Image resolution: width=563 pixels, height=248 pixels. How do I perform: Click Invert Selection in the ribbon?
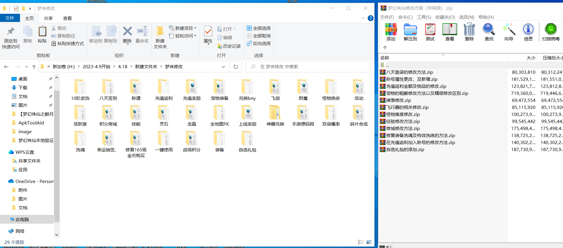click(x=259, y=43)
